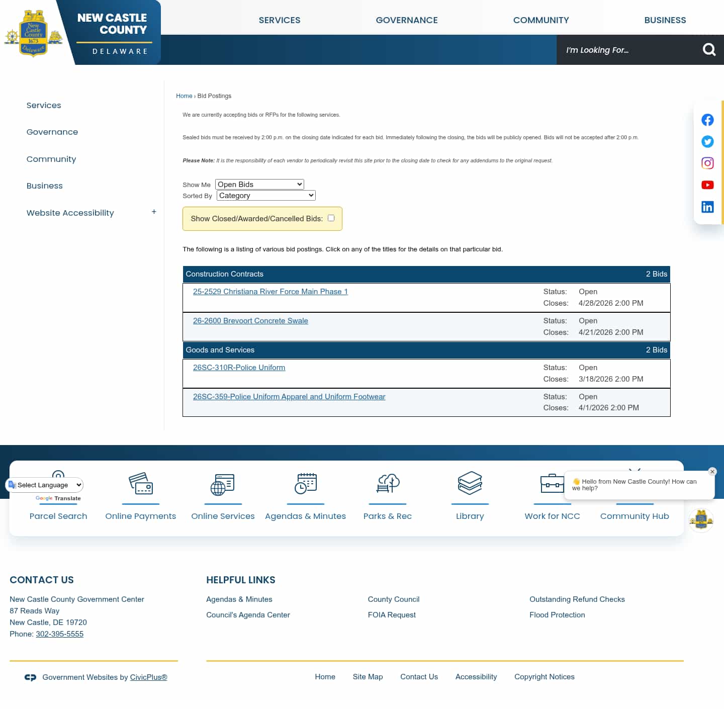
Task: Open the Instagram social media icon
Action: tap(707, 163)
